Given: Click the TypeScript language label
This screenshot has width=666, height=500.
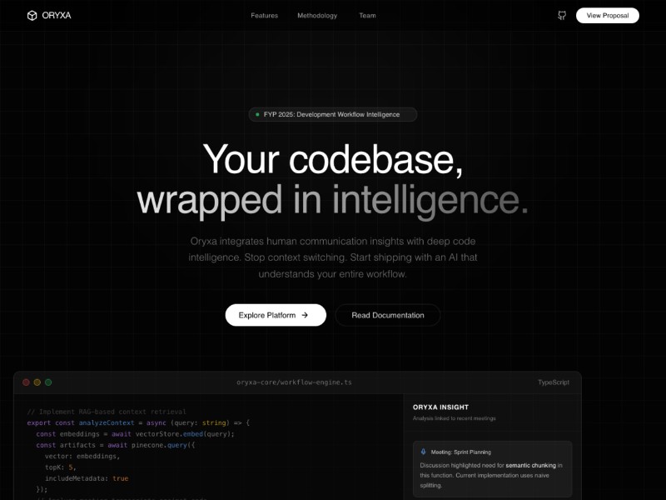Looking at the screenshot, I should (x=553, y=382).
